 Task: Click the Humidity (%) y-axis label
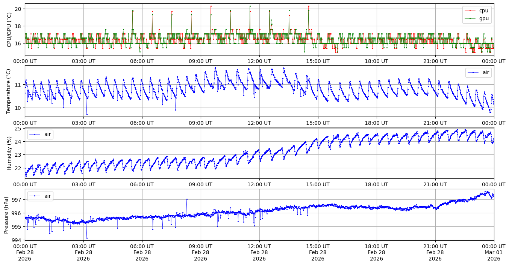(x=9, y=153)
